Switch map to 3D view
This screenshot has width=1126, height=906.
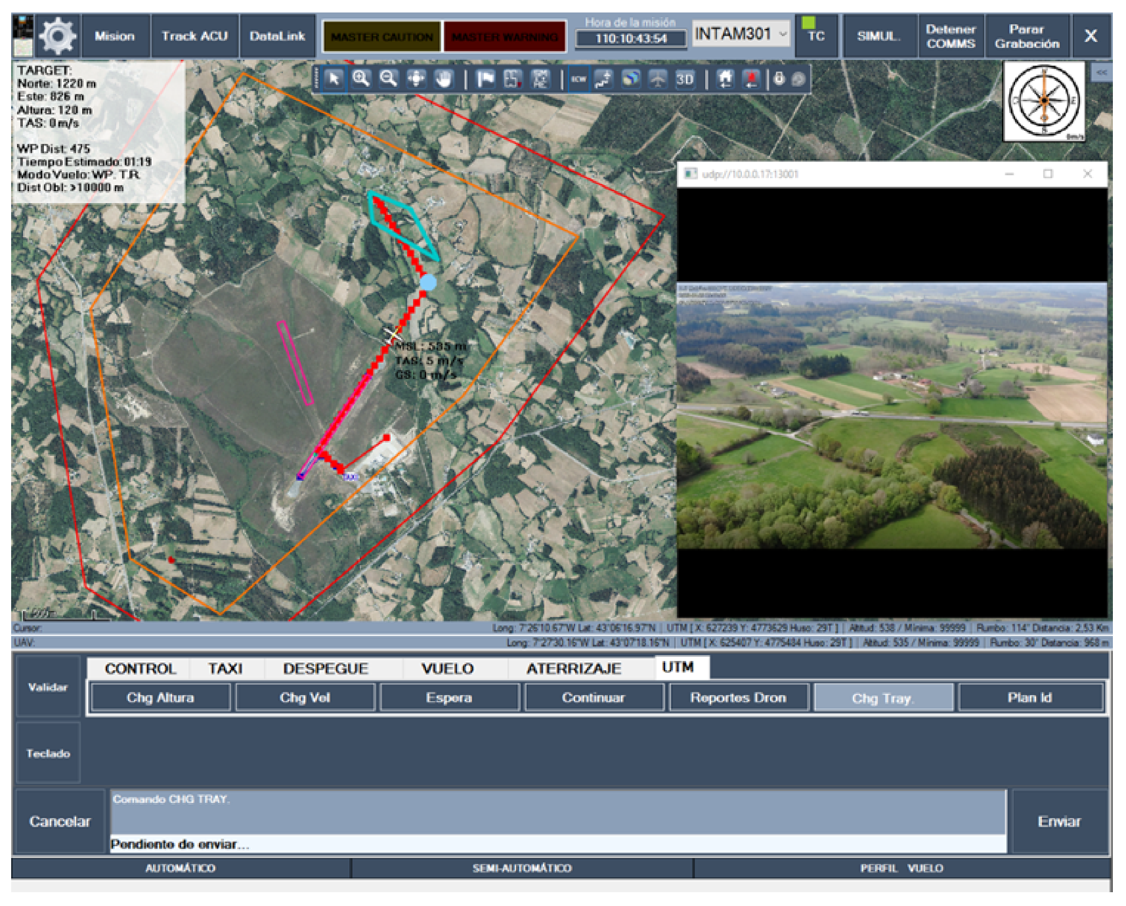coord(685,79)
